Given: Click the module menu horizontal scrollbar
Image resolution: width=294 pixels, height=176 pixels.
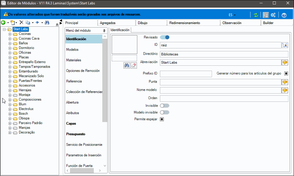Looking at the screenshot, I should click(83, 171).
